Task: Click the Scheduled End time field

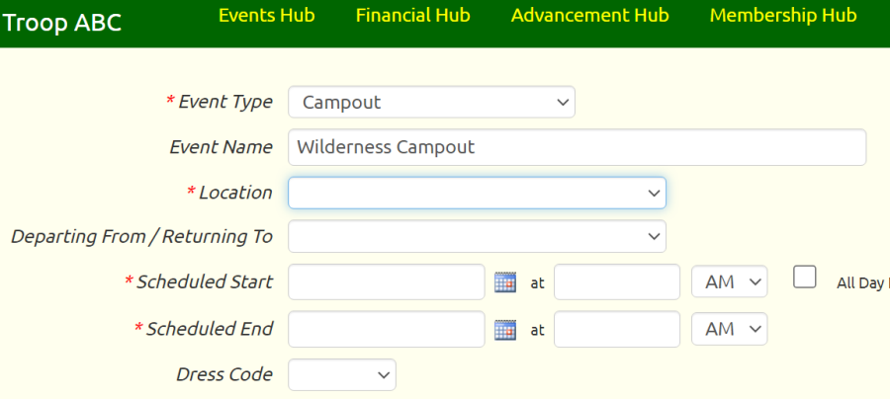Action: click(617, 329)
